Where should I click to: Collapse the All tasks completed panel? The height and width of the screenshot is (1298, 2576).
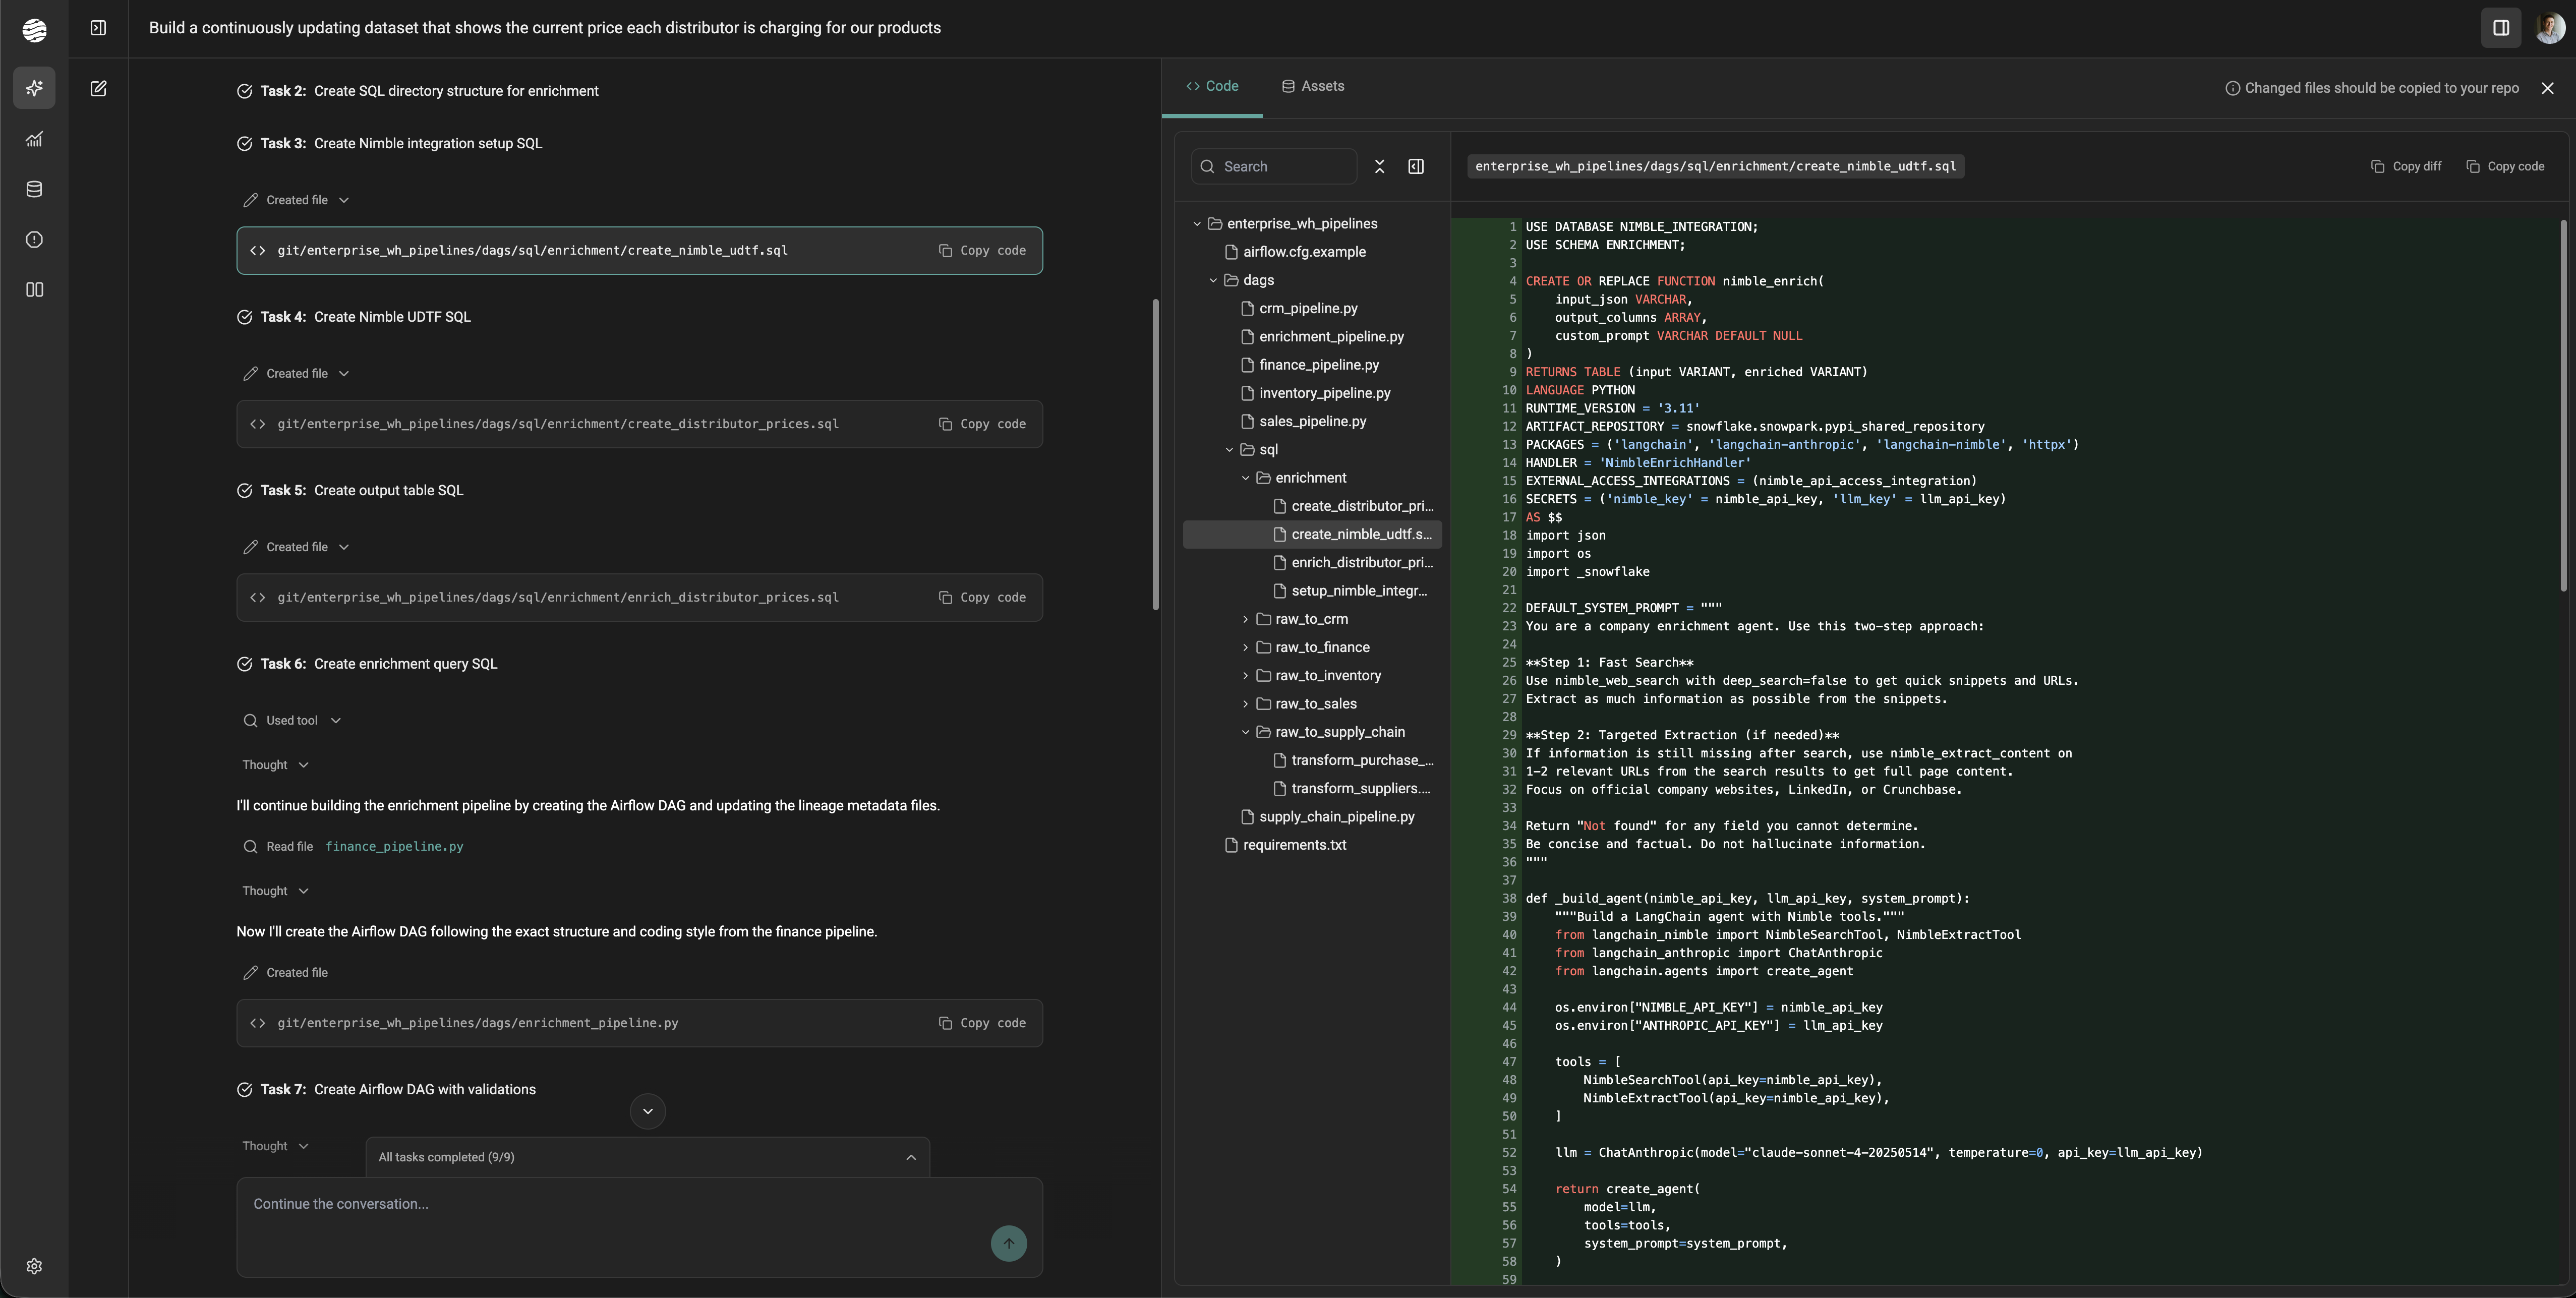coord(910,1157)
